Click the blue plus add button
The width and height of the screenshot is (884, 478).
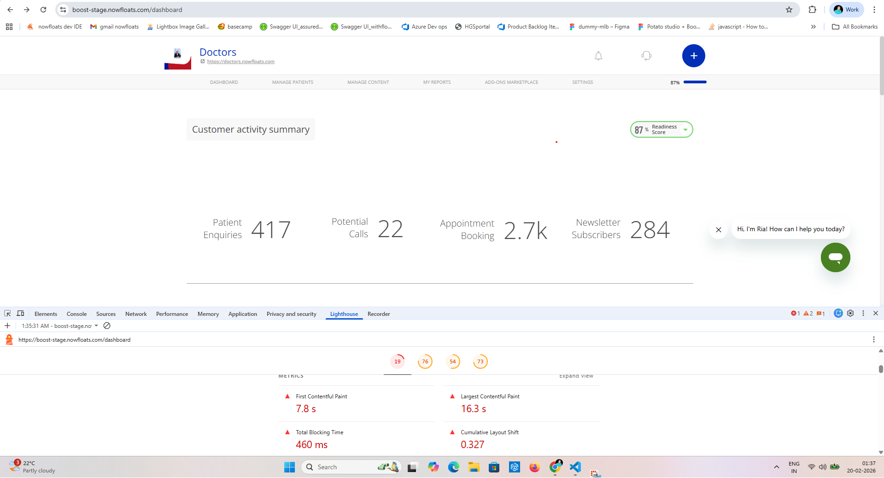pos(693,56)
